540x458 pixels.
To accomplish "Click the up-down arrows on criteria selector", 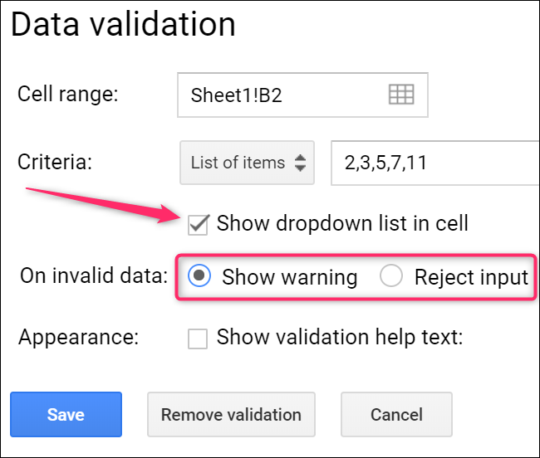I will [x=300, y=163].
